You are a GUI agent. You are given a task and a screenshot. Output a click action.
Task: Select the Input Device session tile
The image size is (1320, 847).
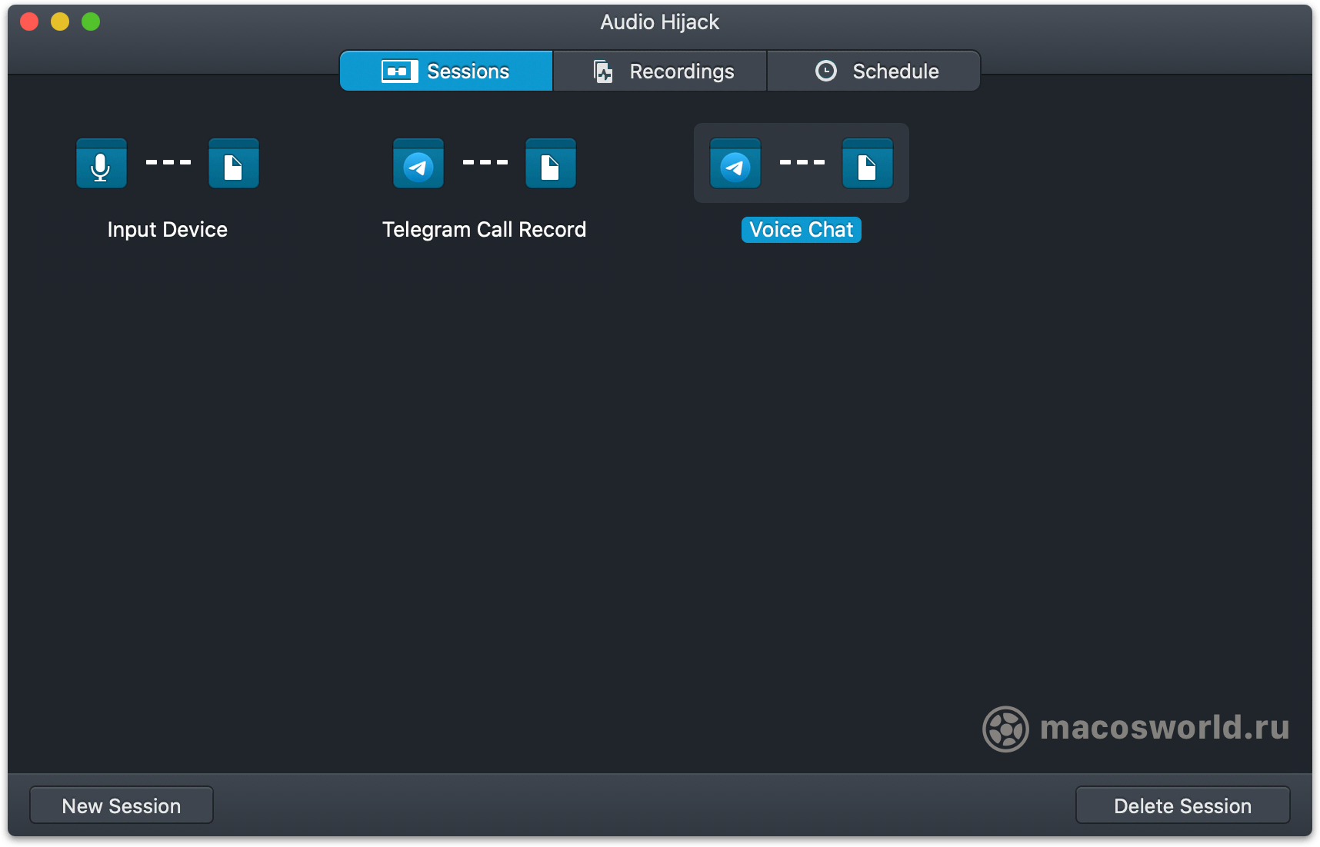[167, 163]
